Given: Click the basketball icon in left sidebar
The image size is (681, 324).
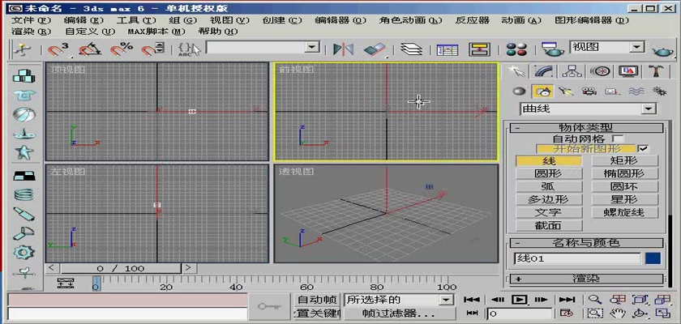Looking at the screenshot, I should coord(24,114).
